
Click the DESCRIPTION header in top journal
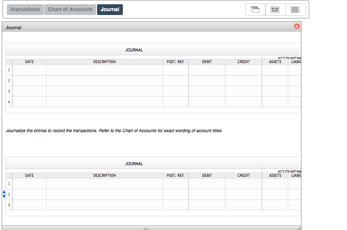click(x=104, y=62)
